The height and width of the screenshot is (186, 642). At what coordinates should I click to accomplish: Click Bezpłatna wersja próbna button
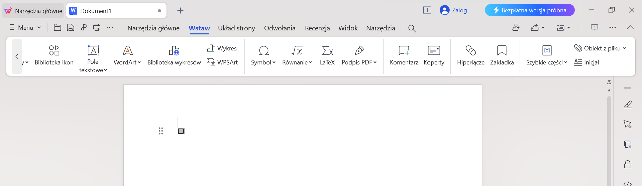click(x=530, y=10)
